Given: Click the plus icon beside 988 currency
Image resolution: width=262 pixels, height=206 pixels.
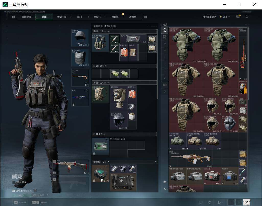Looking at the screenshot, I should tap(229, 17).
